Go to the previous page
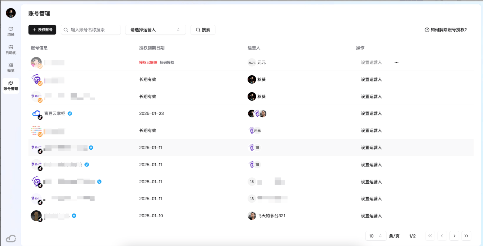 pyautogui.click(x=442, y=236)
